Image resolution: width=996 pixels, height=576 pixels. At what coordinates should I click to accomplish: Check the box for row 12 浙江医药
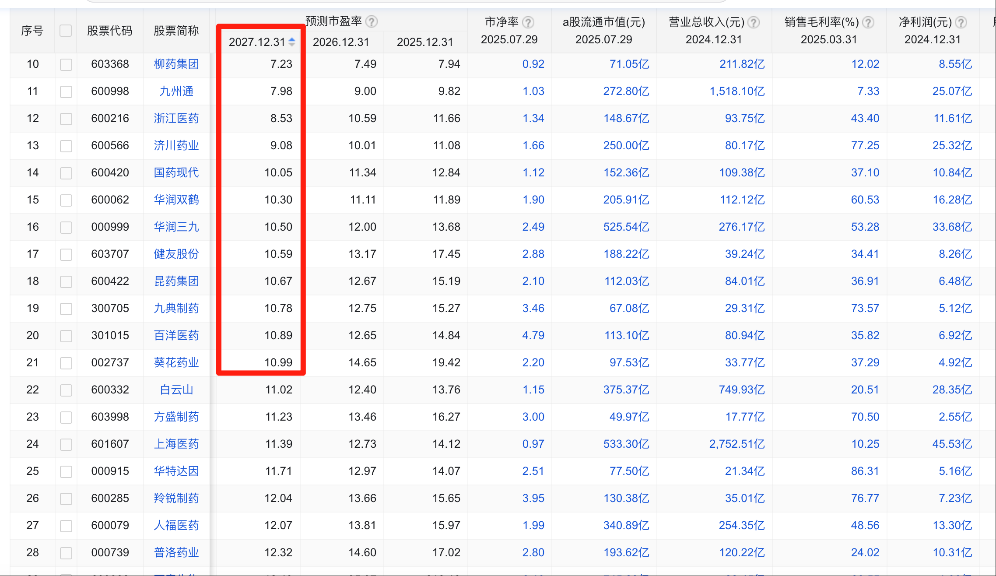[x=66, y=119]
